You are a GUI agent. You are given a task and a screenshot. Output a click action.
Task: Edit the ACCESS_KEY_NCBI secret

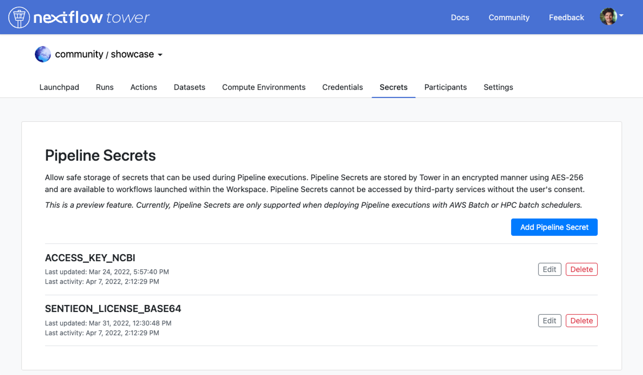(549, 269)
